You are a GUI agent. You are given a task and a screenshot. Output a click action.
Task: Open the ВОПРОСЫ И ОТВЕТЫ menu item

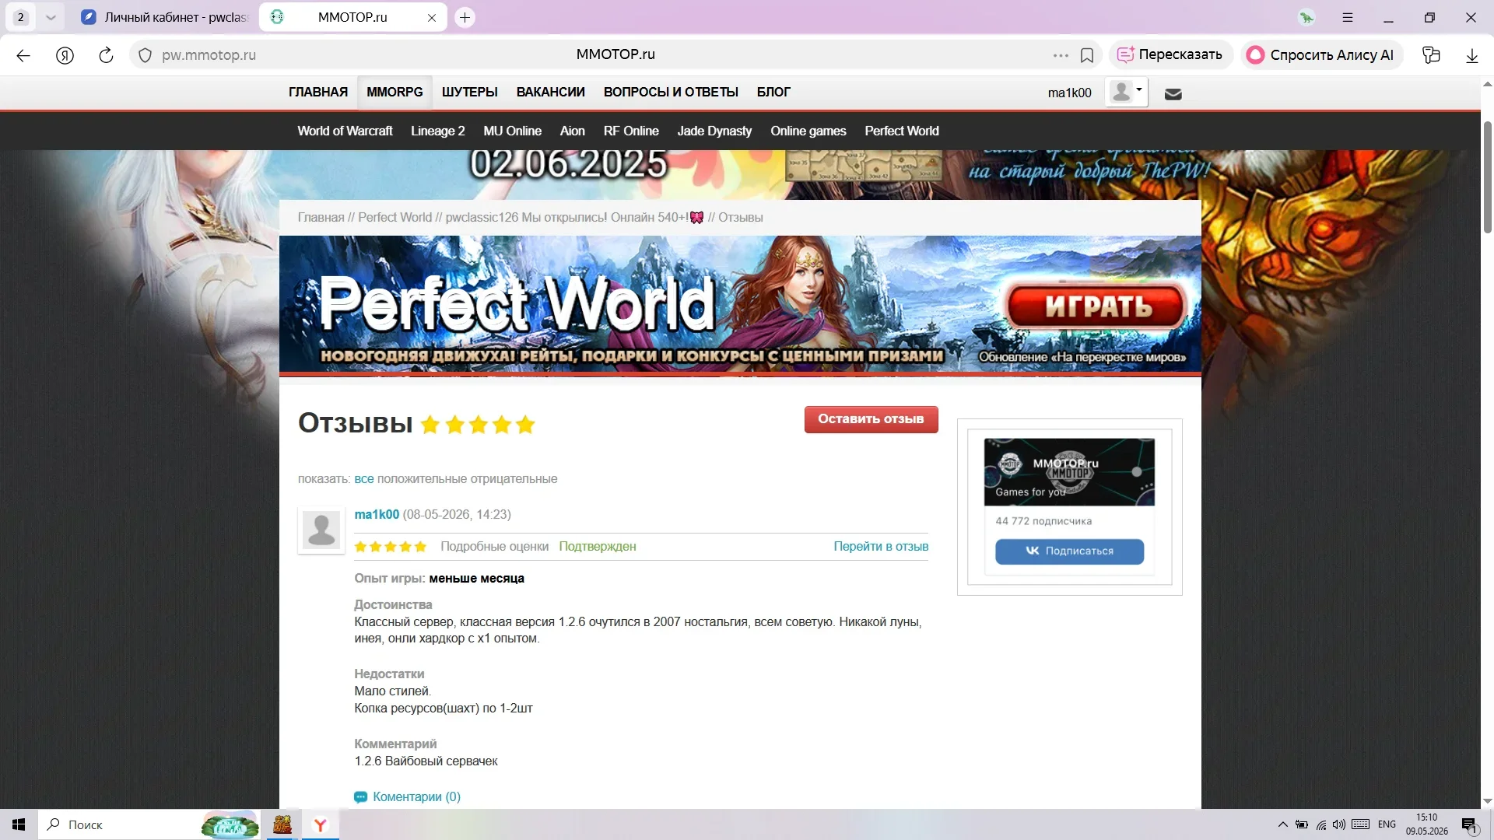[671, 92]
